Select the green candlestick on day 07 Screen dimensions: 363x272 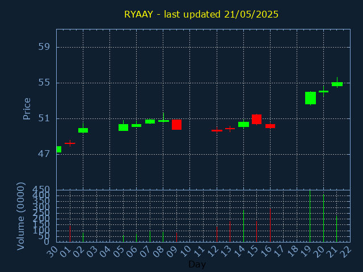point(150,121)
